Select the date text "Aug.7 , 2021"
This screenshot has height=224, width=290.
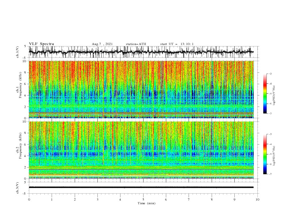click(102, 44)
